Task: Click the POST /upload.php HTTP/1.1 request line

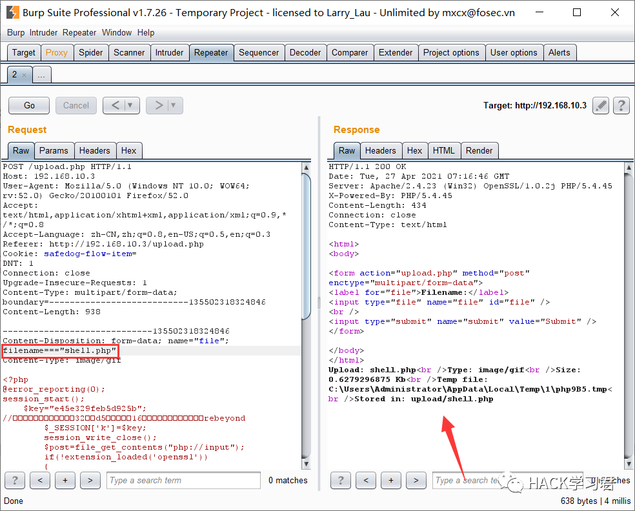Action: 67,167
